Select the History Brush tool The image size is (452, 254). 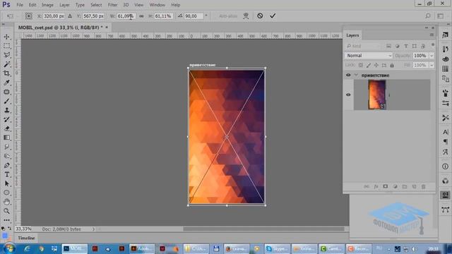click(x=6, y=119)
